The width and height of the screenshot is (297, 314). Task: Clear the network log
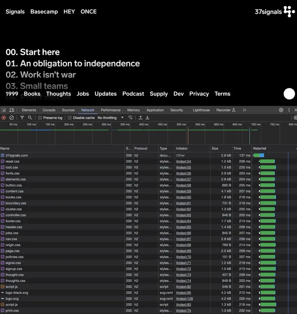point(12,118)
